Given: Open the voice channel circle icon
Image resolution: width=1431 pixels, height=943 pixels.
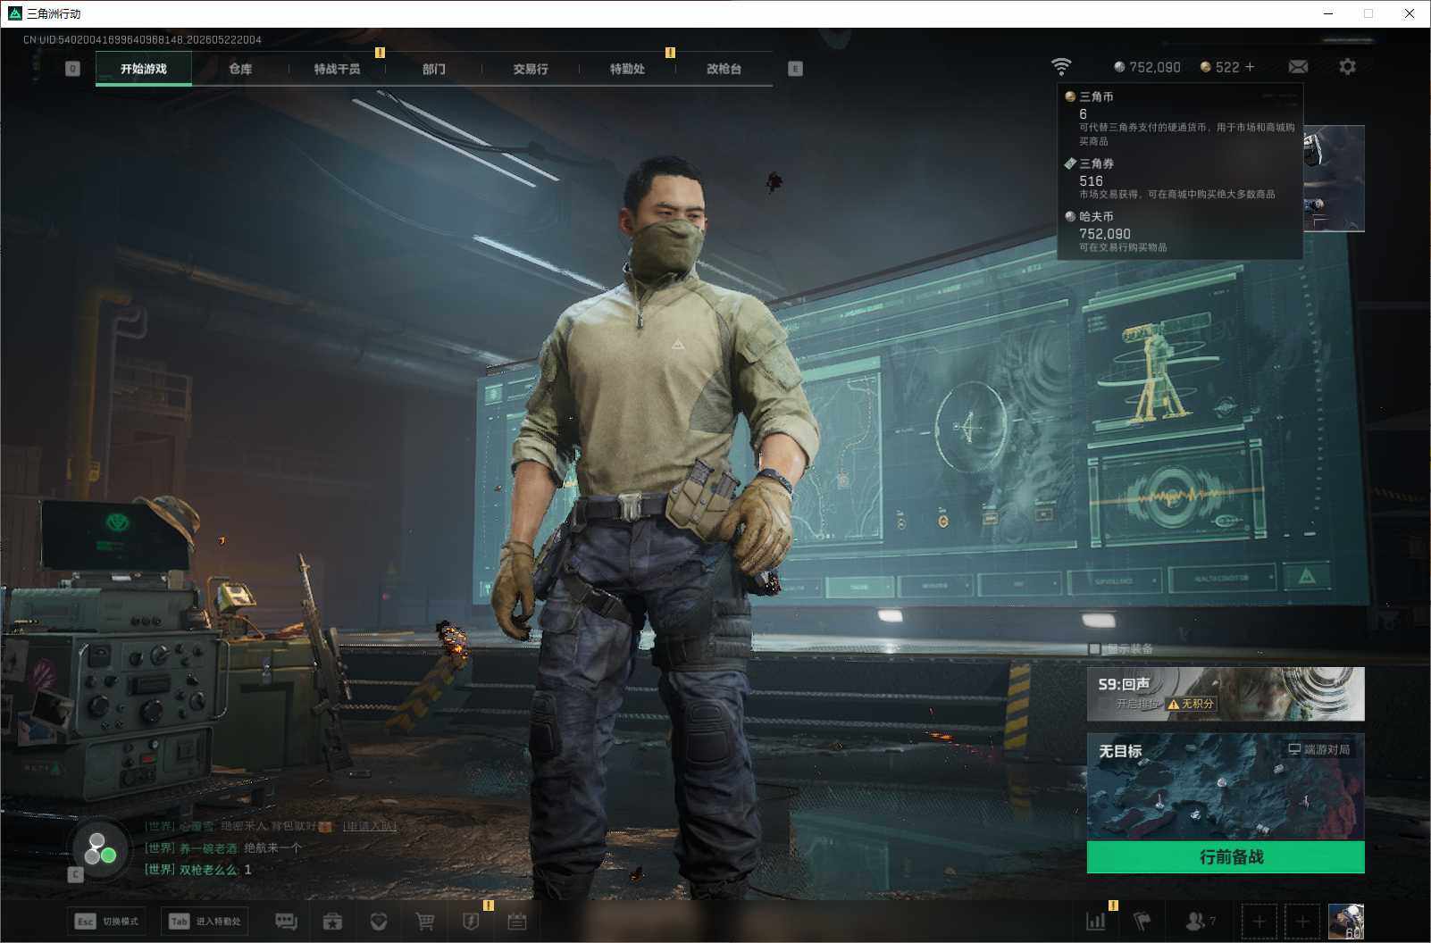Looking at the screenshot, I should pyautogui.click(x=99, y=848).
